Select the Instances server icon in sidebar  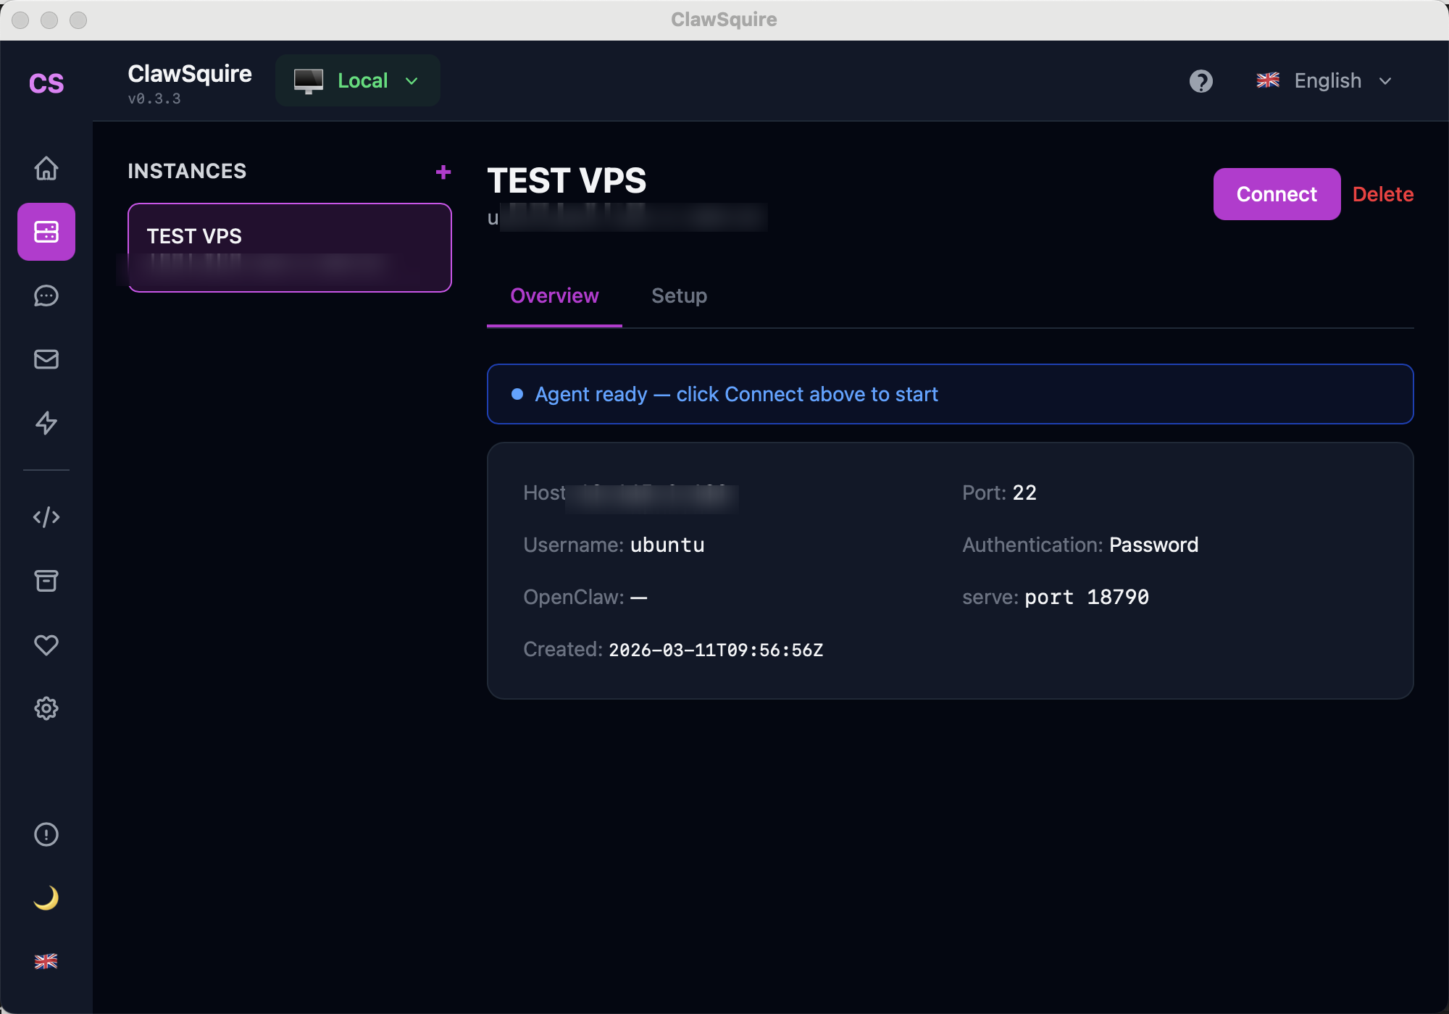click(46, 232)
